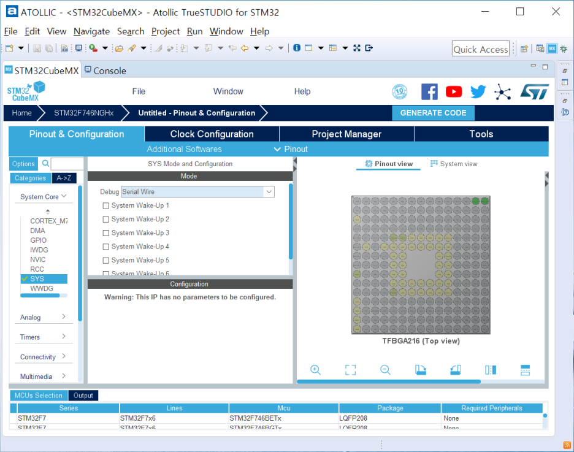Open the Run debug dropdown arrow
574x452 pixels.
[105, 48]
